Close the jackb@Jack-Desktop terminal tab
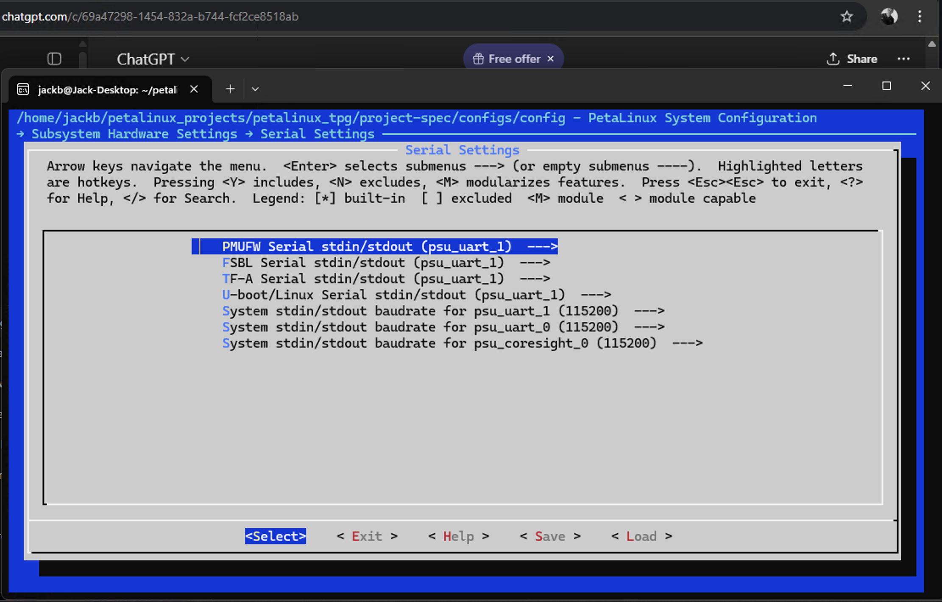 point(194,89)
